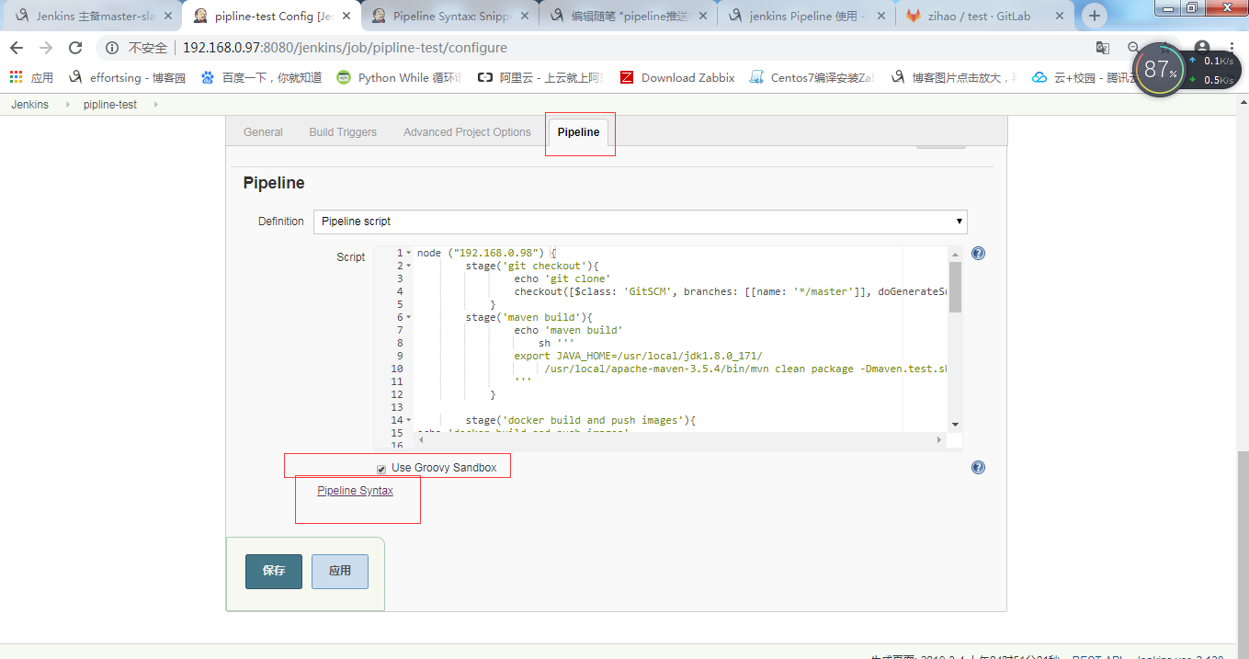This screenshot has width=1249, height=659.
Task: Click the translate page icon
Action: click(x=1103, y=48)
